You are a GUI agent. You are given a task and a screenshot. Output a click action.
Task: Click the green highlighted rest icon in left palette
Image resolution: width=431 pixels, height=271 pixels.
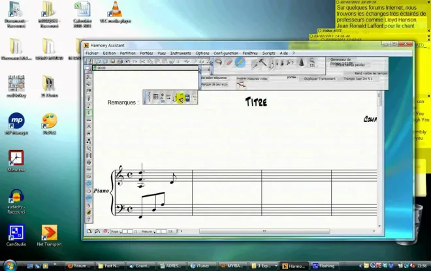coord(89,113)
